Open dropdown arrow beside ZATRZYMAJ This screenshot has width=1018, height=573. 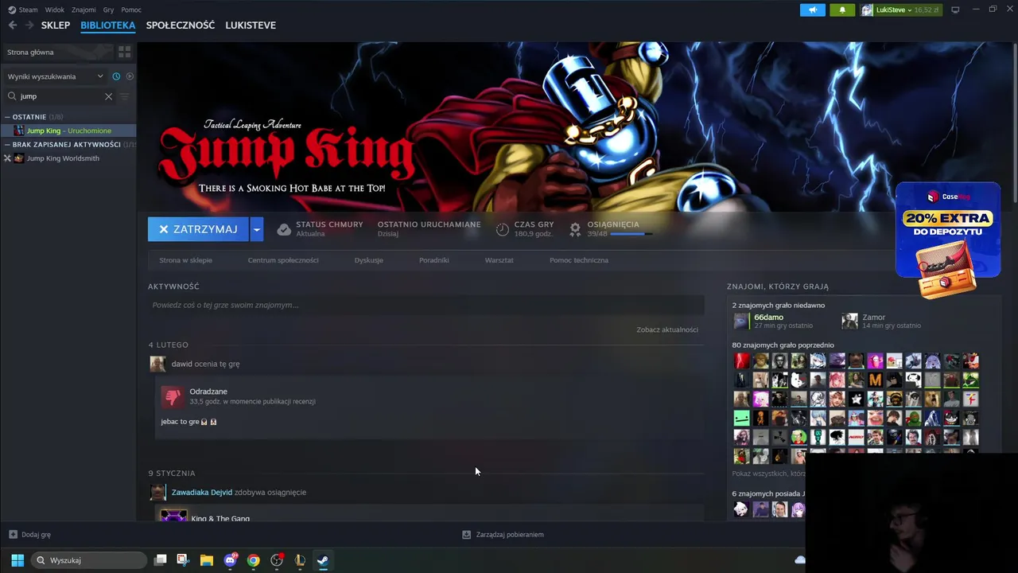click(x=256, y=229)
